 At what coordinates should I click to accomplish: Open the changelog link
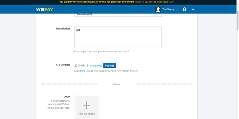95,65
